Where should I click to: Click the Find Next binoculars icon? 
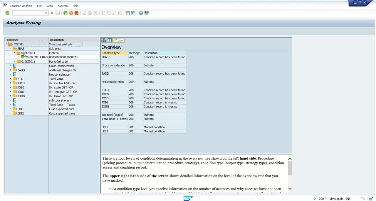[x=95, y=13]
